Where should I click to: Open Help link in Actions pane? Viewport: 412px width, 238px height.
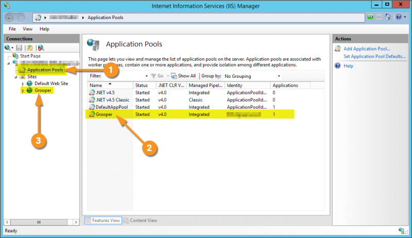[x=349, y=66]
